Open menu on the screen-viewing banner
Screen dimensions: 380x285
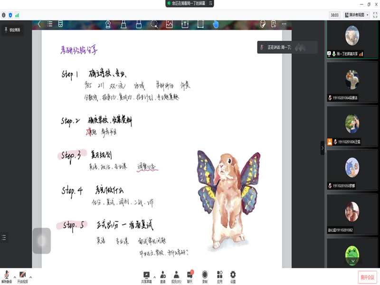tap(210, 3)
